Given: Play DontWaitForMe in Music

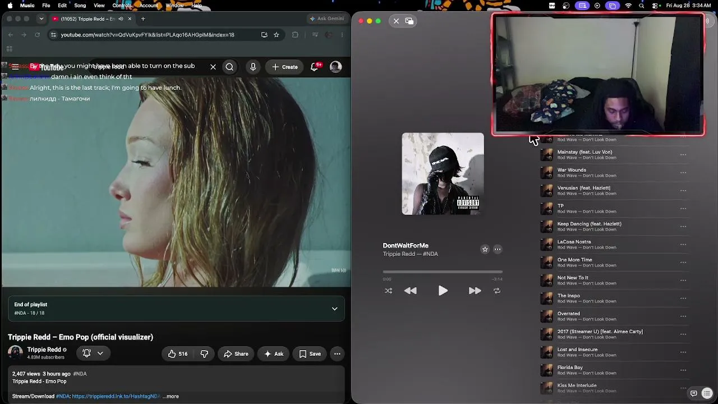Looking at the screenshot, I should [443, 291].
